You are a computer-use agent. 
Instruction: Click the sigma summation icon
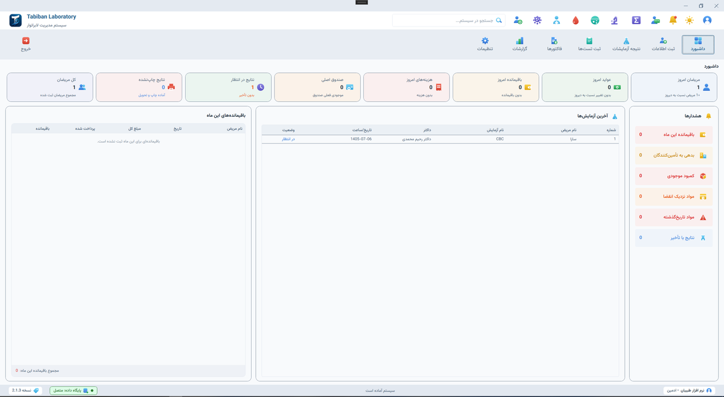(636, 20)
